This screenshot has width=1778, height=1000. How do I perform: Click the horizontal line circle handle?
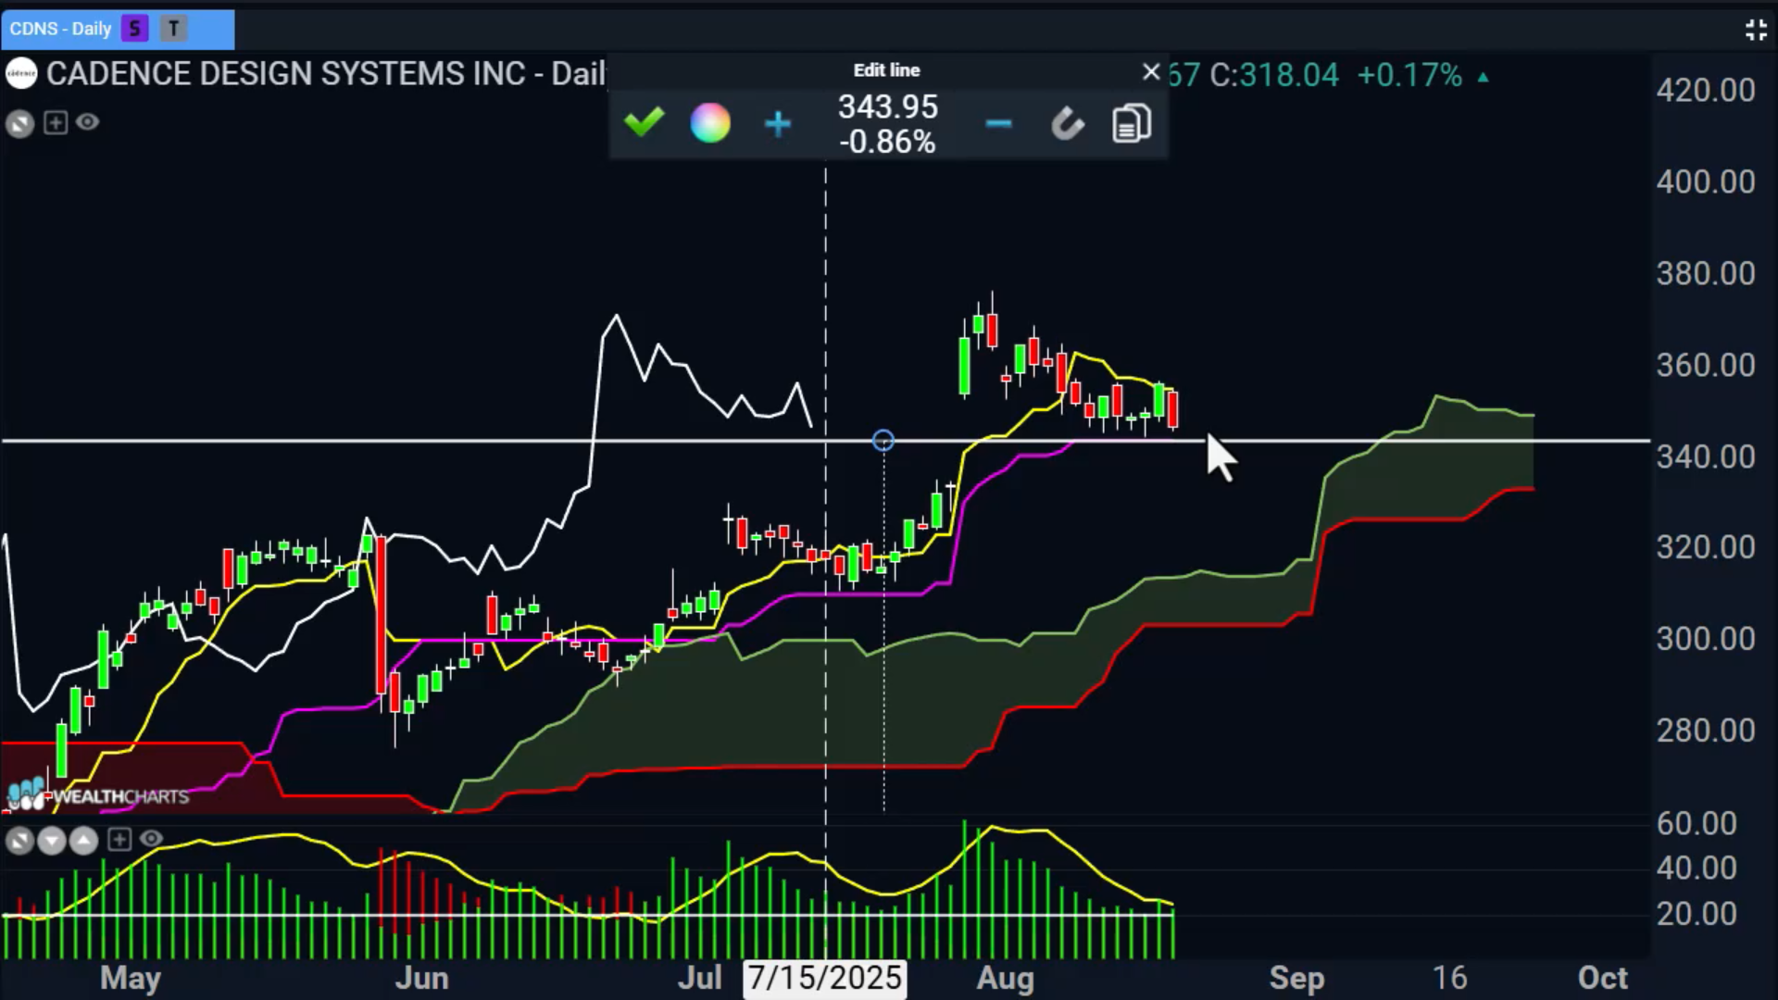point(883,441)
